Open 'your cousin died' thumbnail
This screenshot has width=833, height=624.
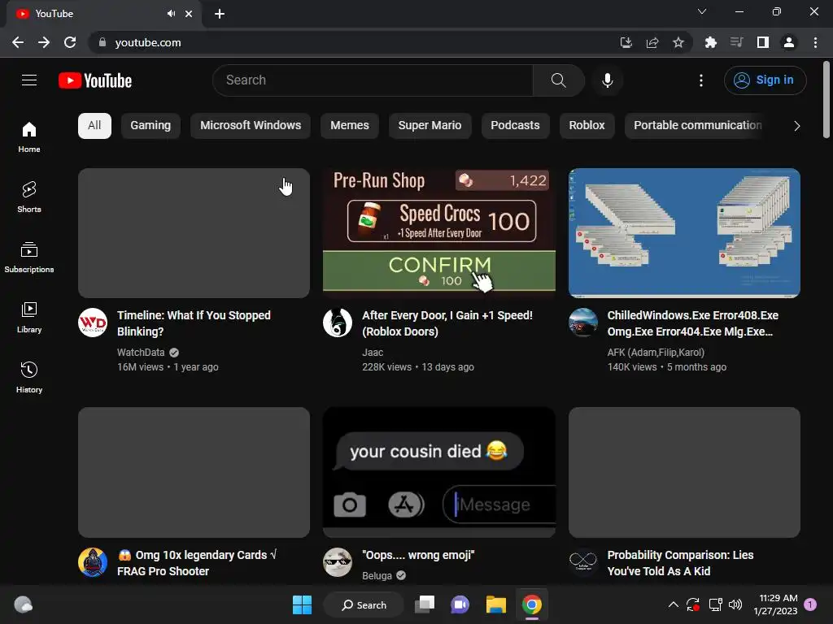click(x=438, y=472)
